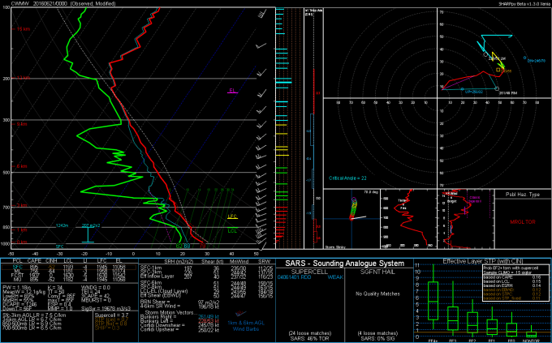Click the EL marker on the Skew-T

[x=232, y=92]
